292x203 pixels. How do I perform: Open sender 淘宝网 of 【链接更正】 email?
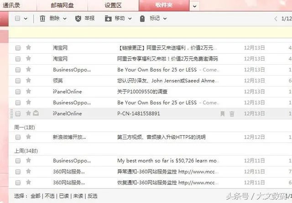tap(60, 48)
